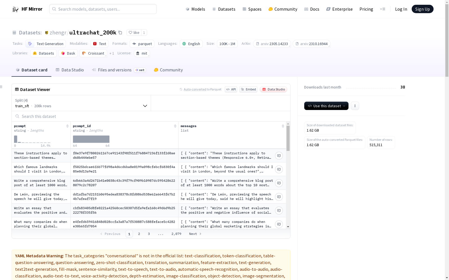Click the prompt lengths histogram first bar
The image size is (449, 280).
[x=16, y=139]
